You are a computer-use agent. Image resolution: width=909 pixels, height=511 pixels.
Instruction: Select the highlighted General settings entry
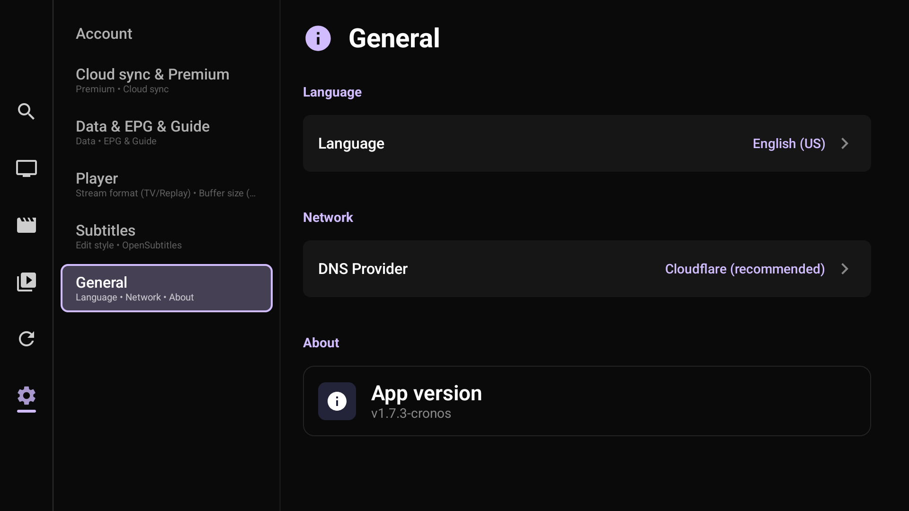tap(166, 288)
